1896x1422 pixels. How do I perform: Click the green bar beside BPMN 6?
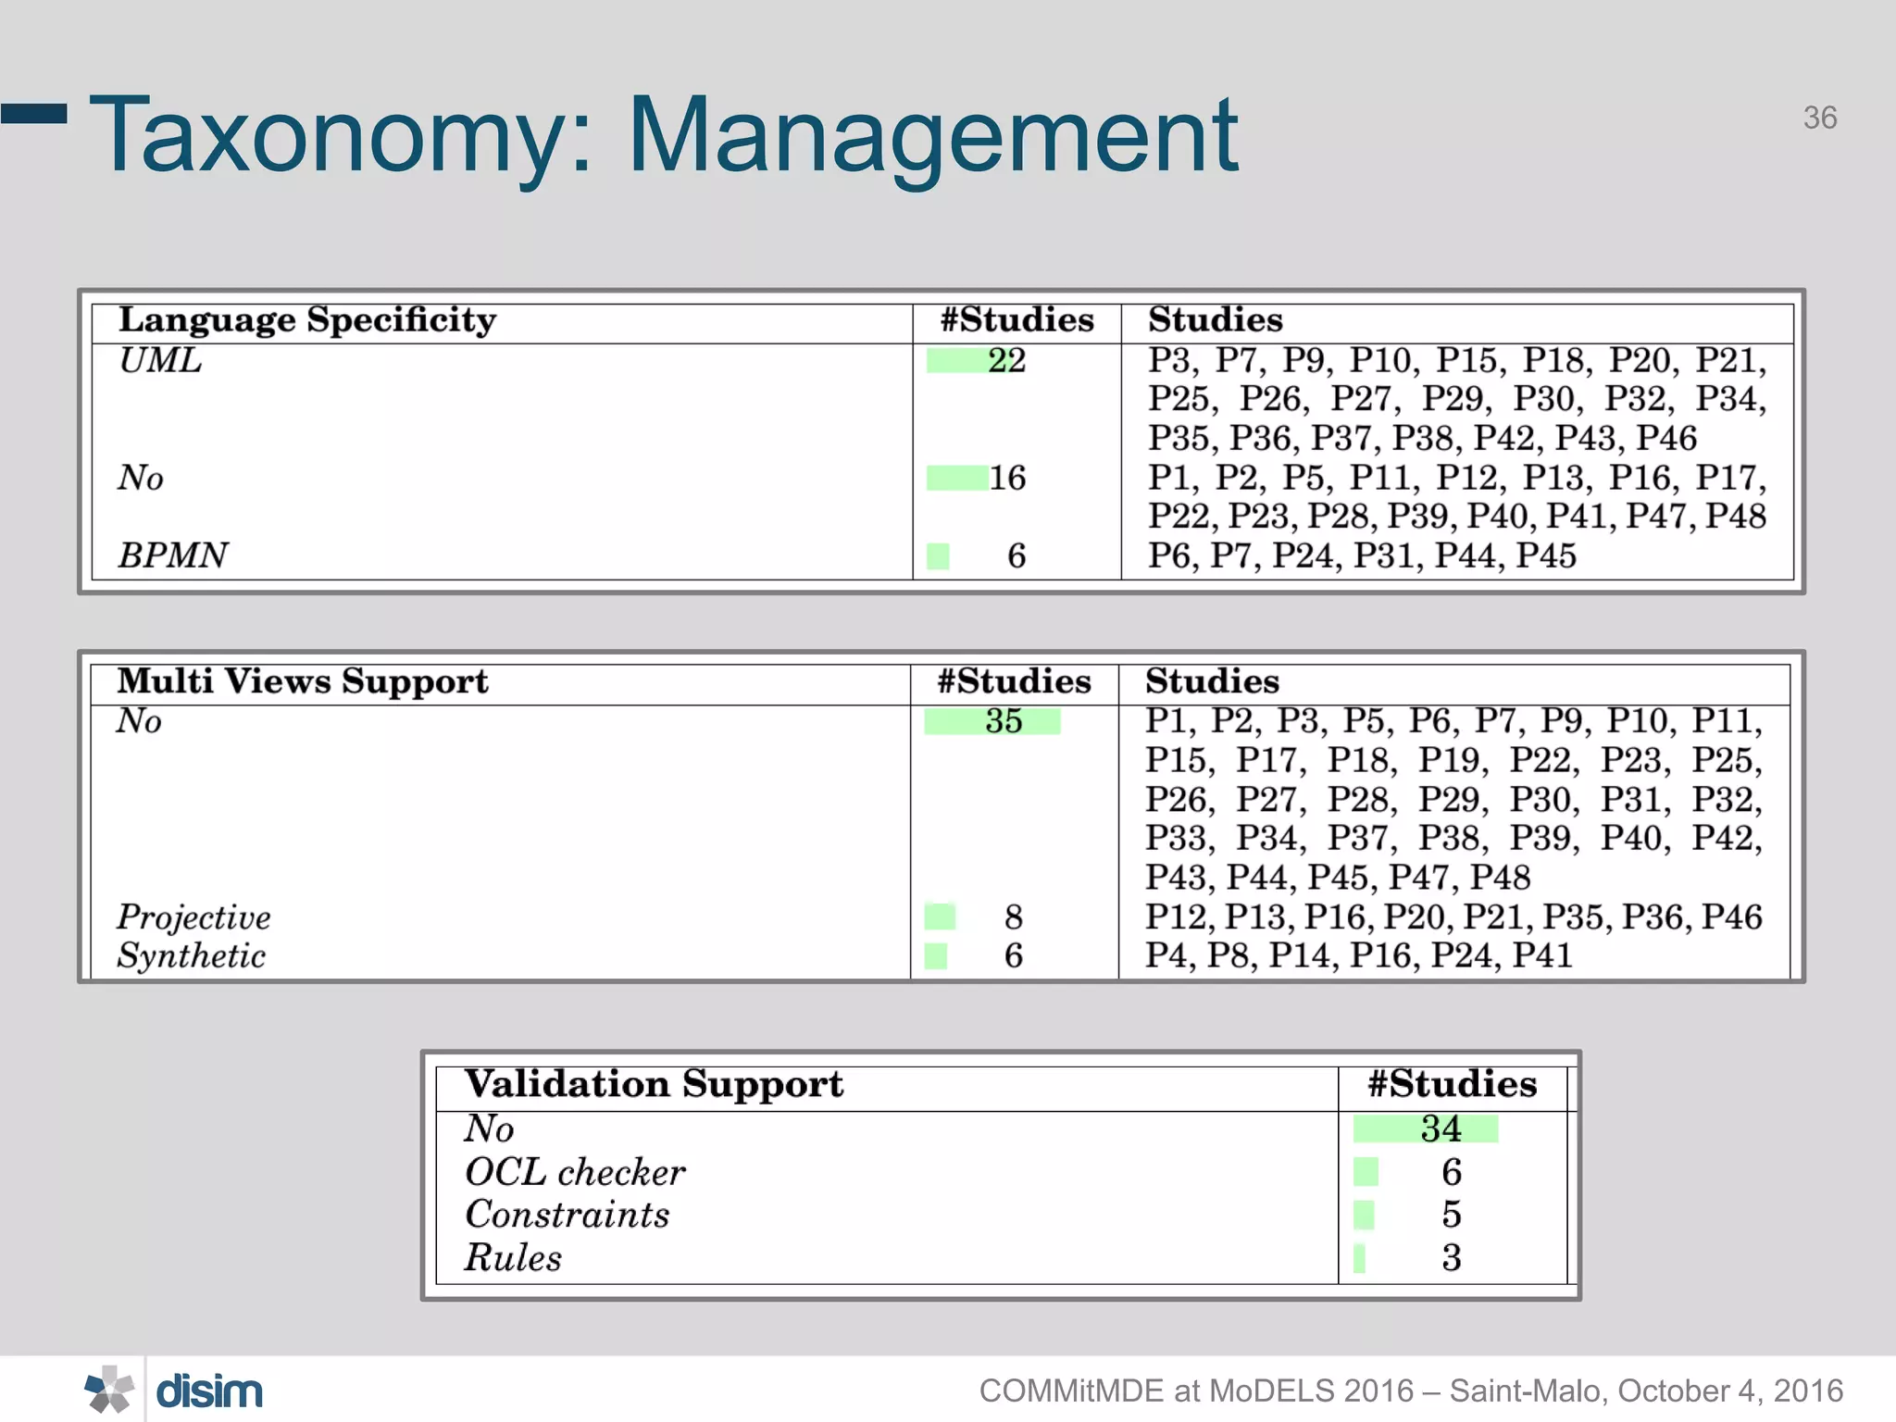click(938, 556)
